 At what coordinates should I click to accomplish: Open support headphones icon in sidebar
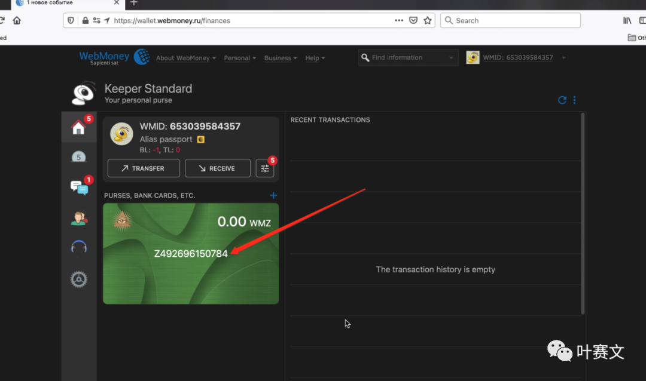pos(79,247)
